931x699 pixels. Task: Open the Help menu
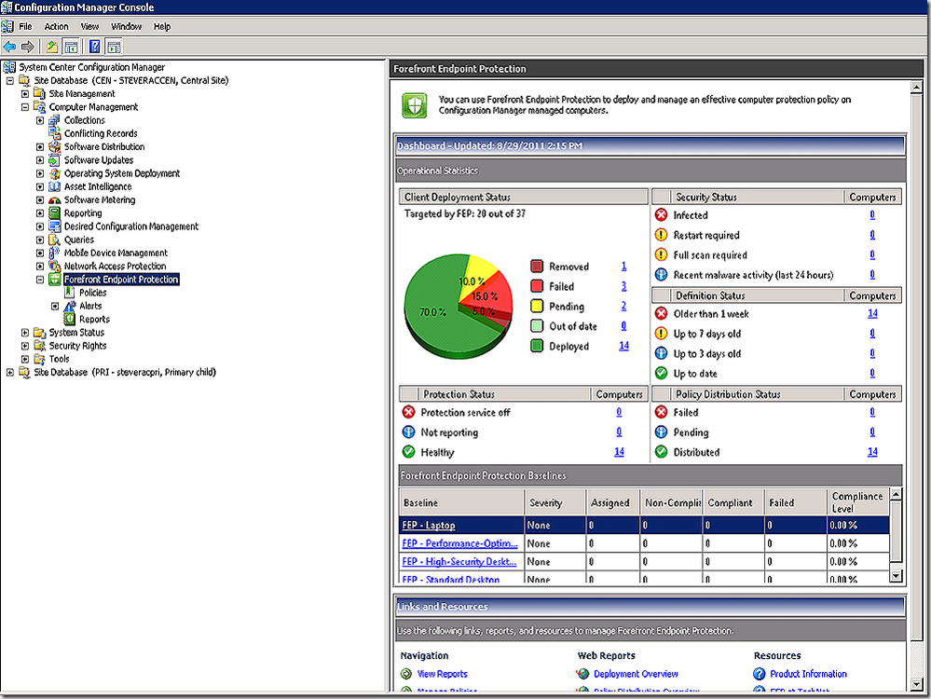pyautogui.click(x=162, y=27)
